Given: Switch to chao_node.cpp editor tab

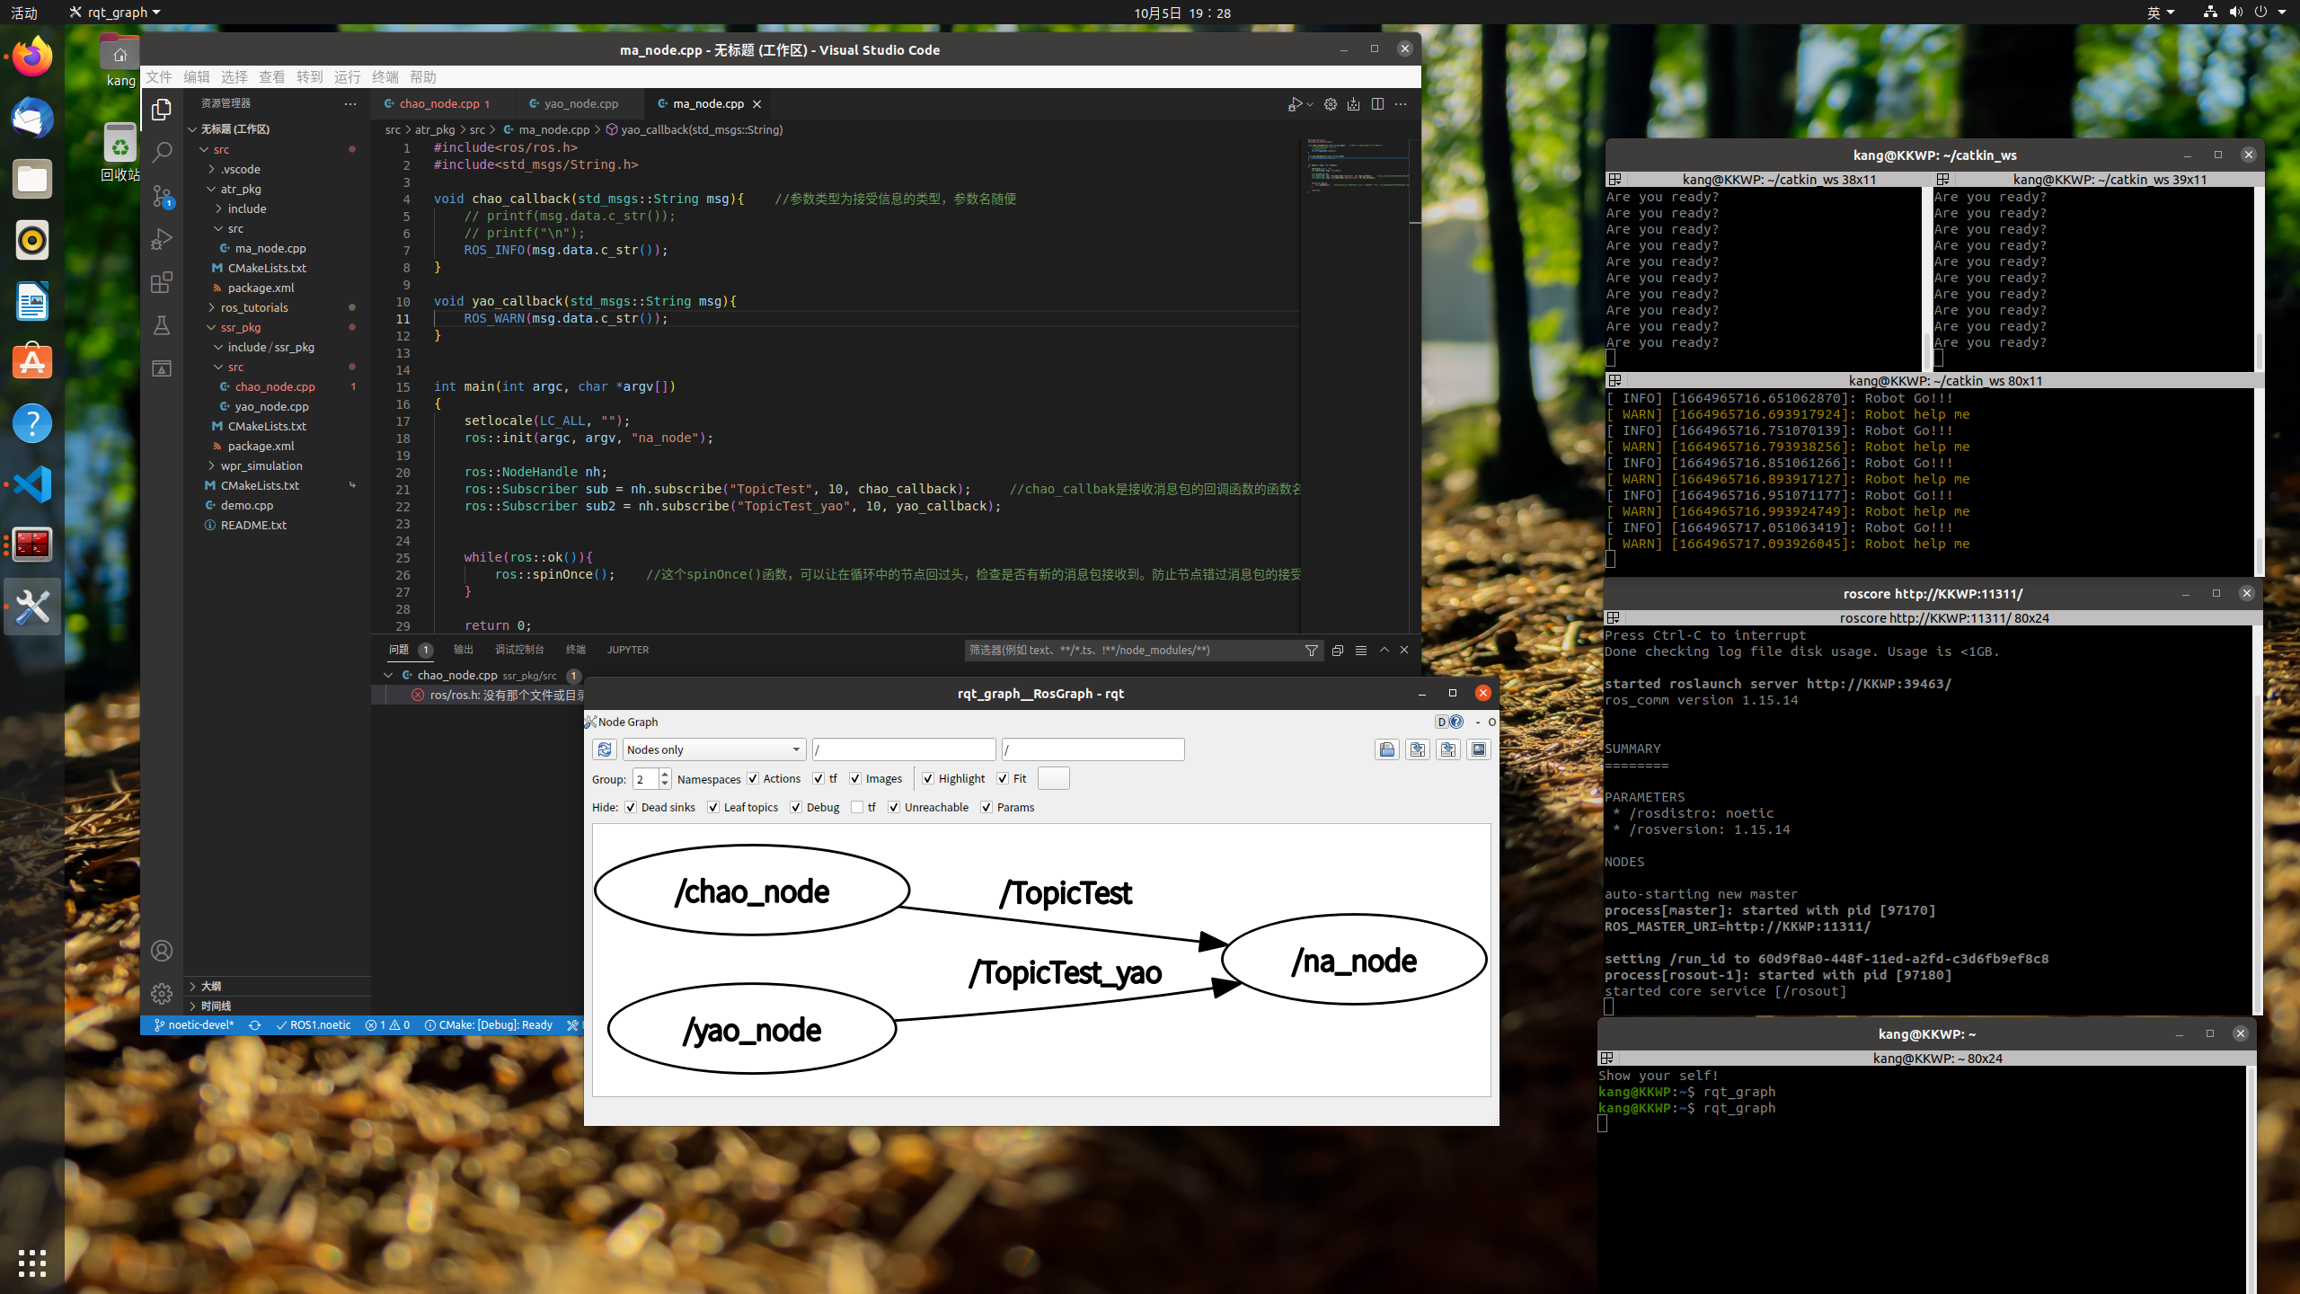Looking at the screenshot, I should (444, 104).
